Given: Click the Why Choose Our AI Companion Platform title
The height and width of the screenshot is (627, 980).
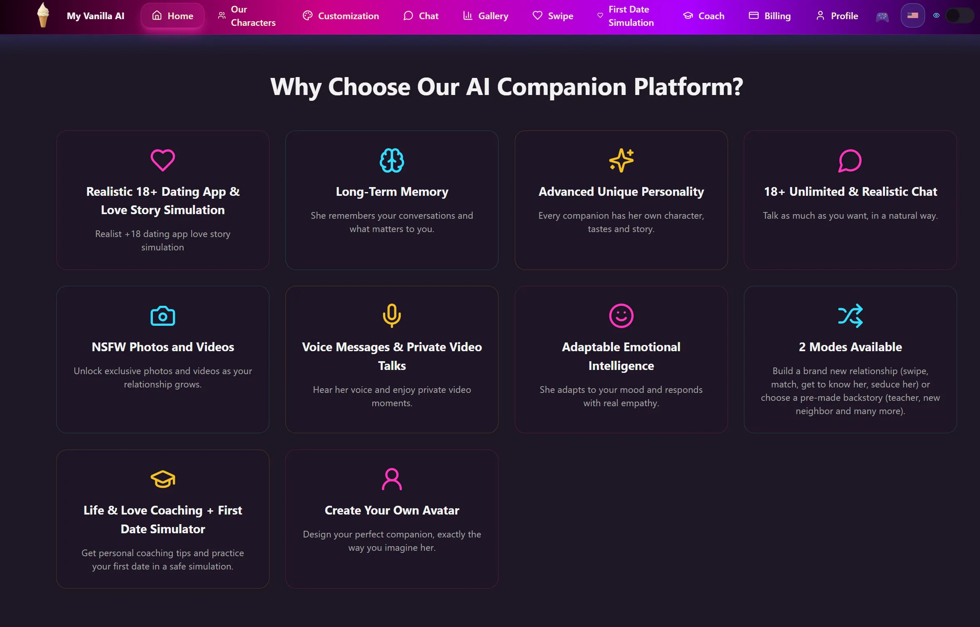Looking at the screenshot, I should [x=506, y=87].
